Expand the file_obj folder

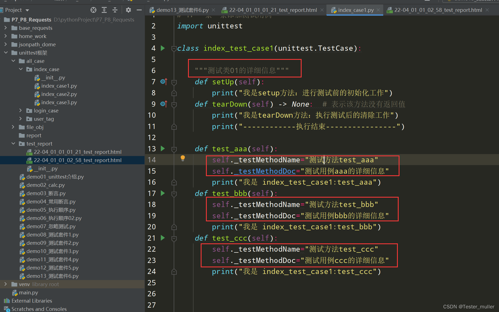point(13,127)
